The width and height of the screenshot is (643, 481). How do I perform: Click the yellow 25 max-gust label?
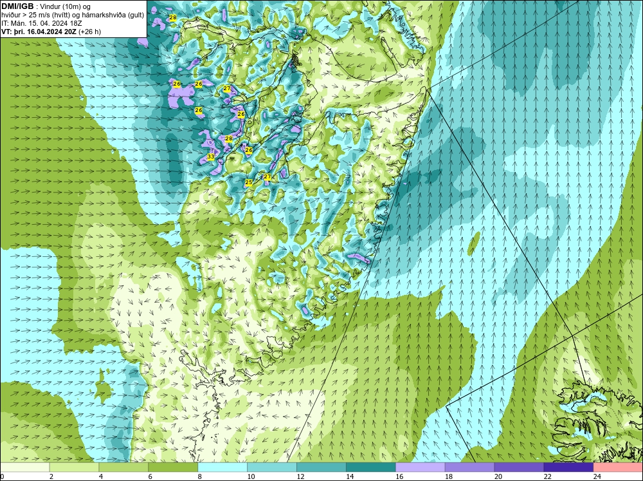point(248,182)
